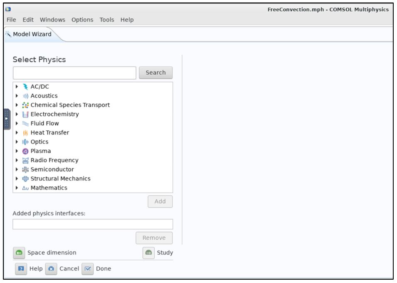
Task: Open the Options menu
Action: (x=82, y=20)
